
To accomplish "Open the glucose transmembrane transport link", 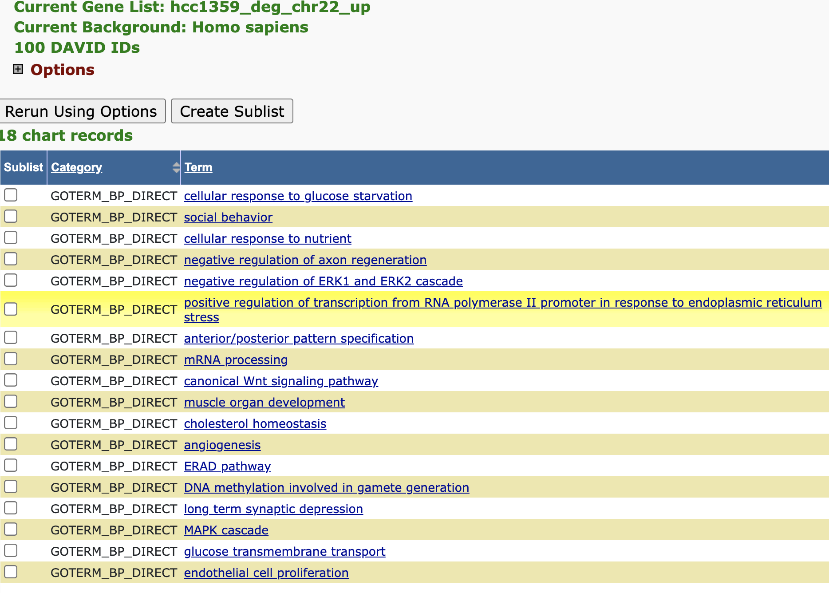I will pyautogui.click(x=284, y=552).
